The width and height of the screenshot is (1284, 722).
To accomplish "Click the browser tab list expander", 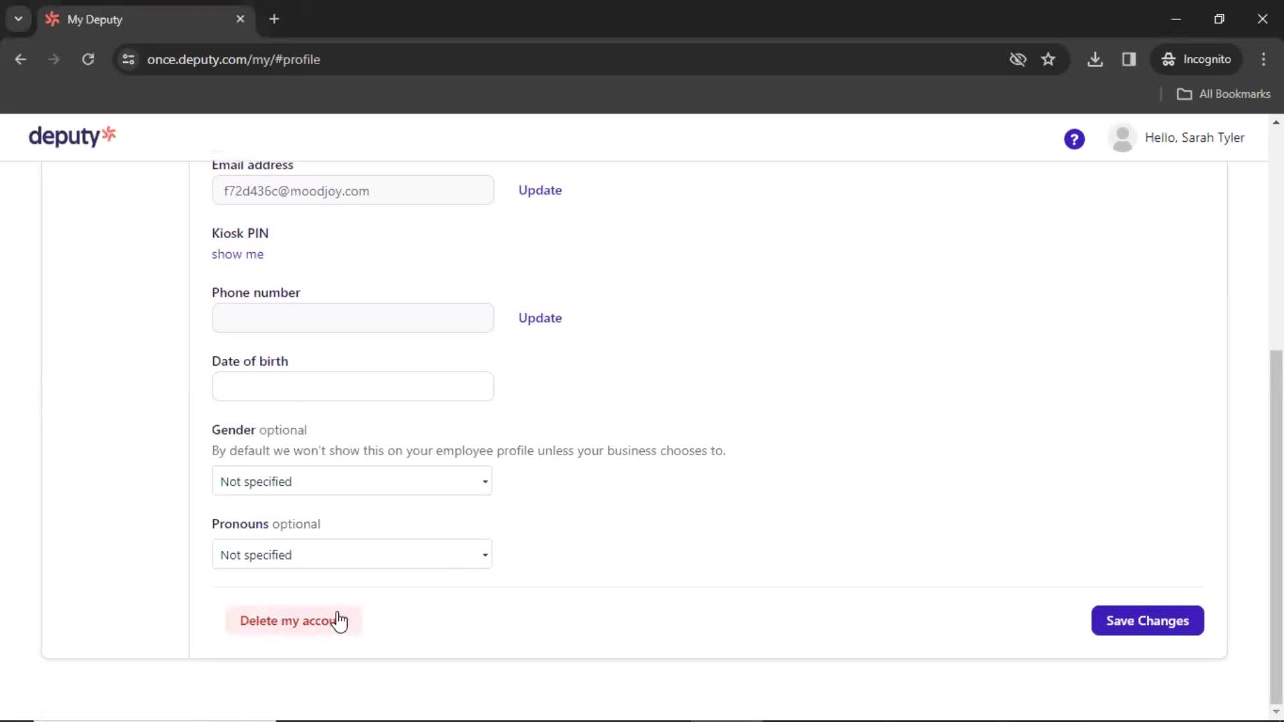I will point(19,19).
